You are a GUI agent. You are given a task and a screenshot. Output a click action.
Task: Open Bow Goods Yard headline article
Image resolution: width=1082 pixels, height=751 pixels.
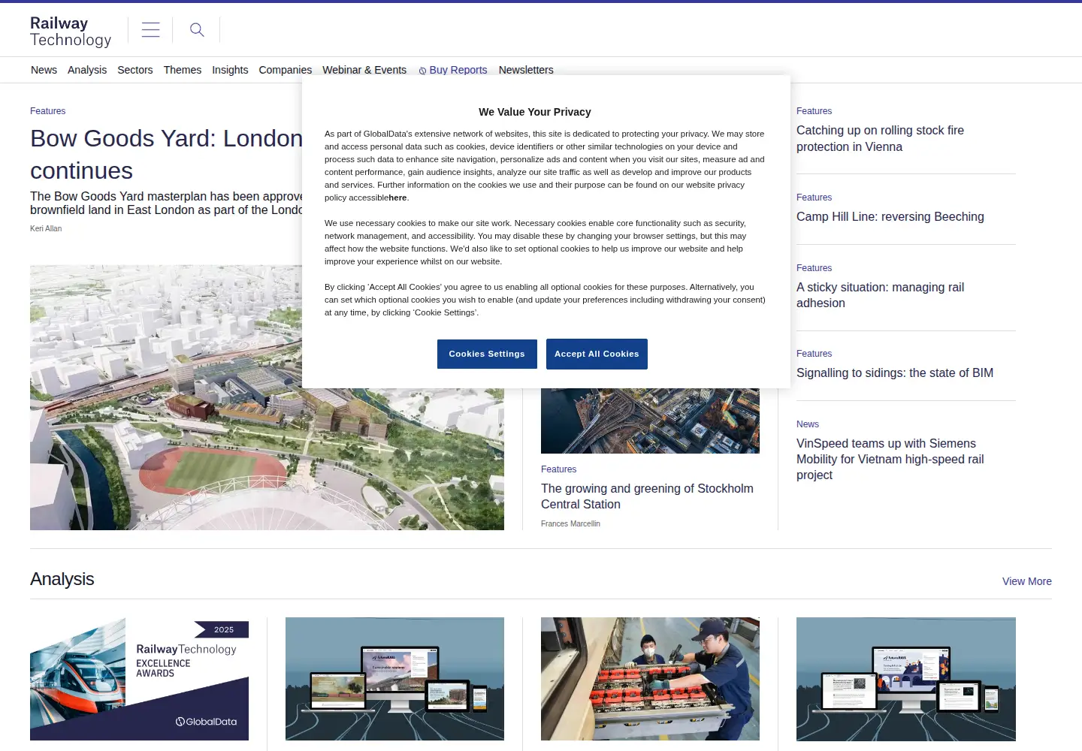[166, 155]
